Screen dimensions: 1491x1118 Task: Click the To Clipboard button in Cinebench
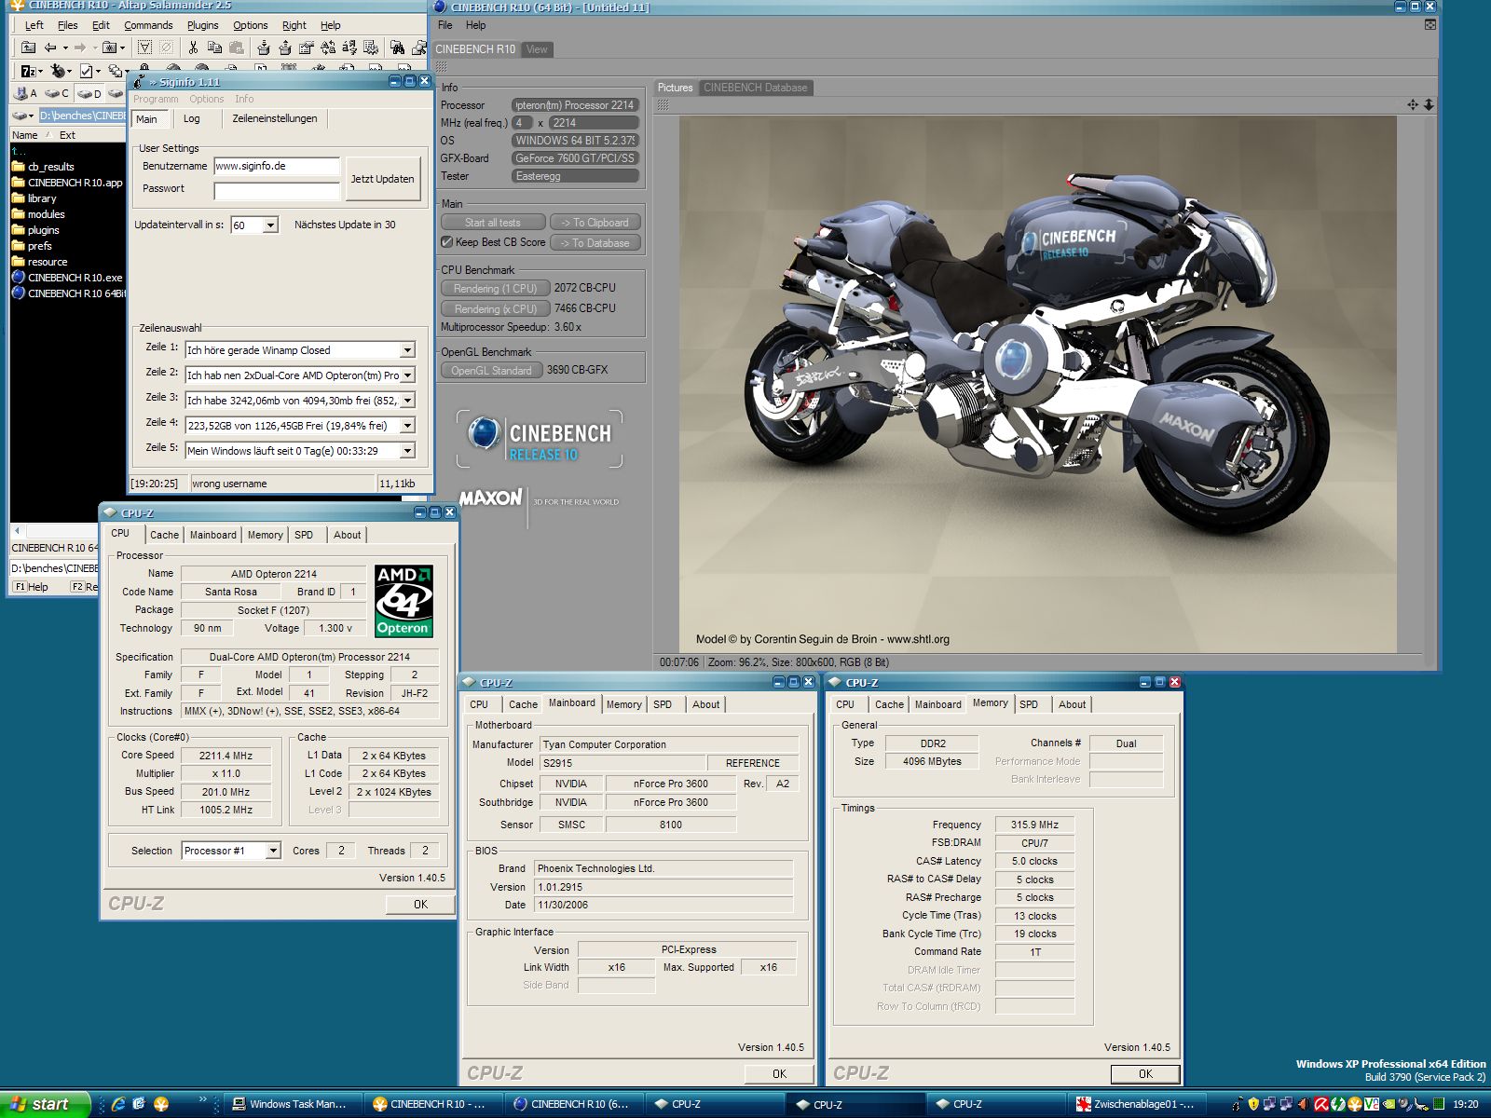coord(595,223)
